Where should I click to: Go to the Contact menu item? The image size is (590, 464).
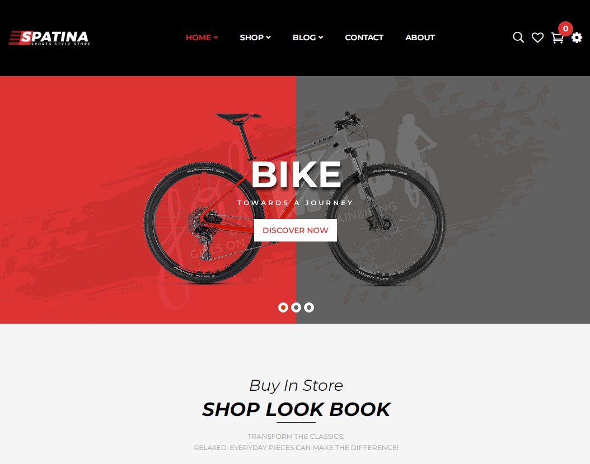coord(364,37)
